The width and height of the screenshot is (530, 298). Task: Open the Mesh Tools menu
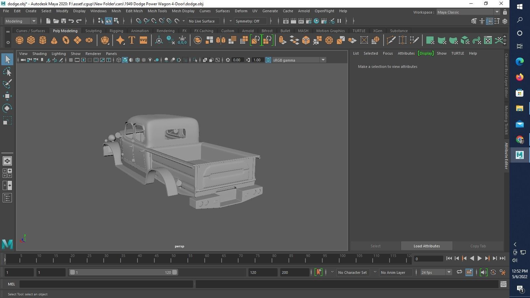point(157,11)
